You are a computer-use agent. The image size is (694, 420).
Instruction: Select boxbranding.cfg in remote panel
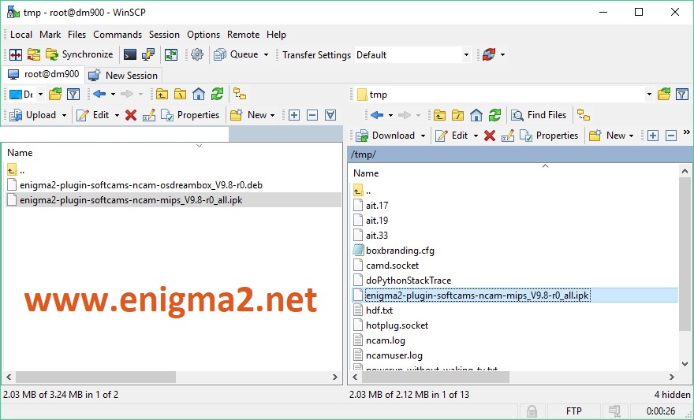tap(400, 251)
